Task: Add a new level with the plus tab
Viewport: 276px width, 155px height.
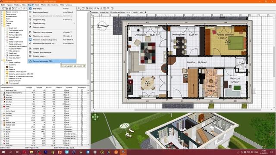Action: pyautogui.click(x=145, y=12)
